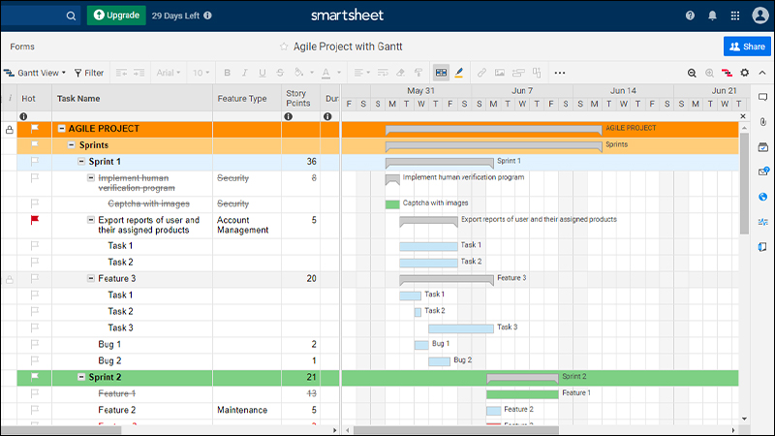Toggle Hot flag for Export reports row
Image resolution: width=775 pixels, height=436 pixels.
(x=35, y=220)
